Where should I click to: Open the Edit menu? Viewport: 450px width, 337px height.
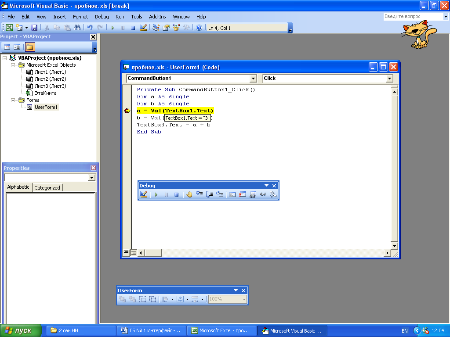point(25,17)
